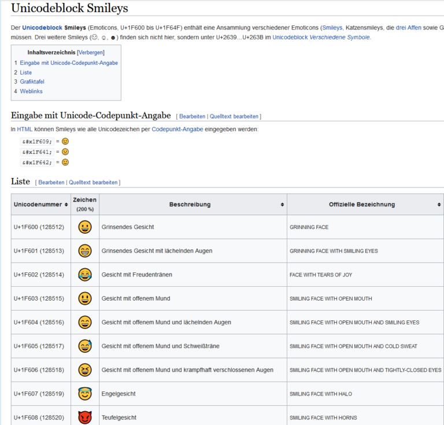Image resolution: width=444 pixels, height=425 pixels.
Task: Open the drei Affen link
Action: (x=408, y=27)
